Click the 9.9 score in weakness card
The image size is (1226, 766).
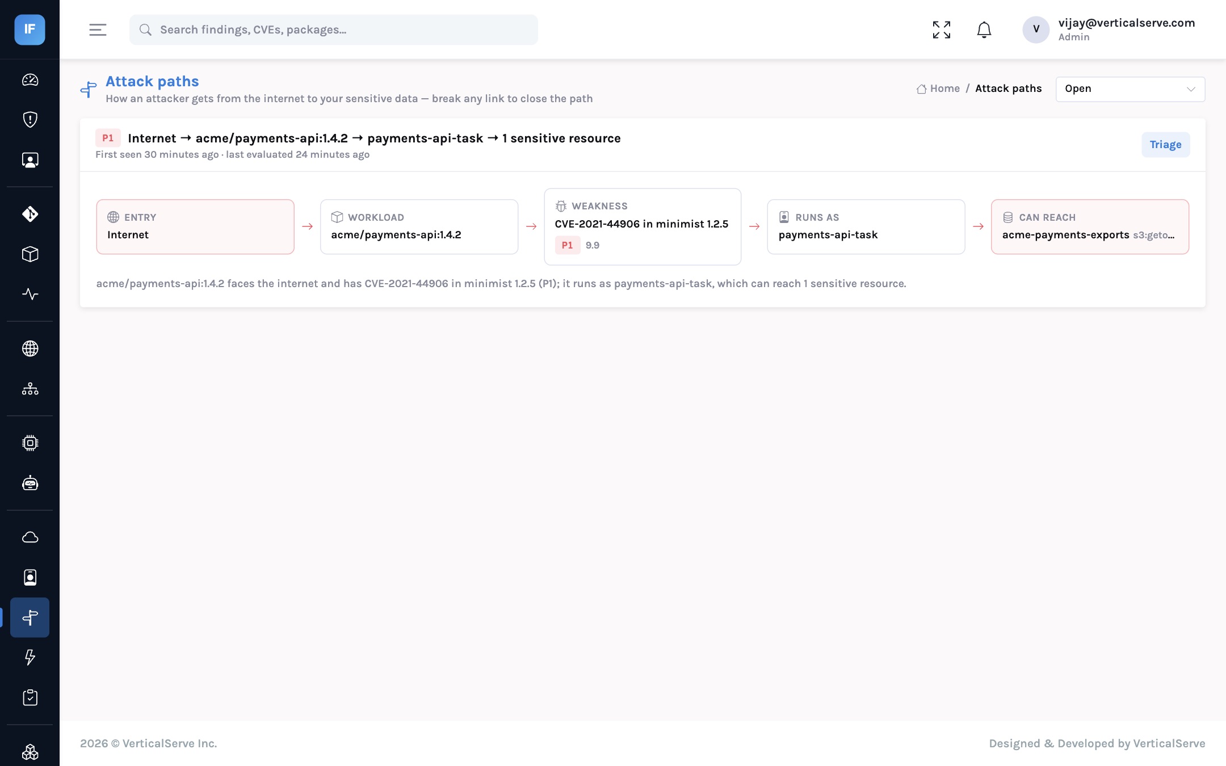tap(593, 245)
